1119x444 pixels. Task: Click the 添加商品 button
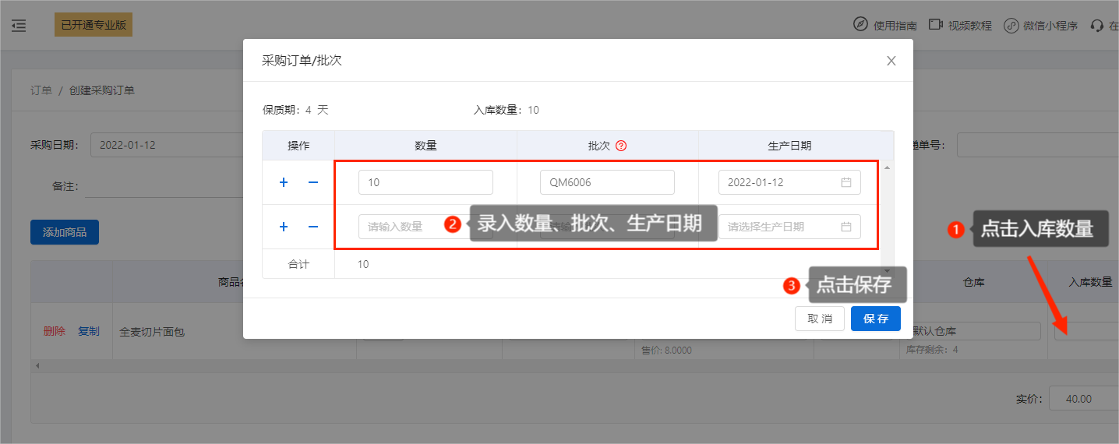pyautogui.click(x=65, y=232)
